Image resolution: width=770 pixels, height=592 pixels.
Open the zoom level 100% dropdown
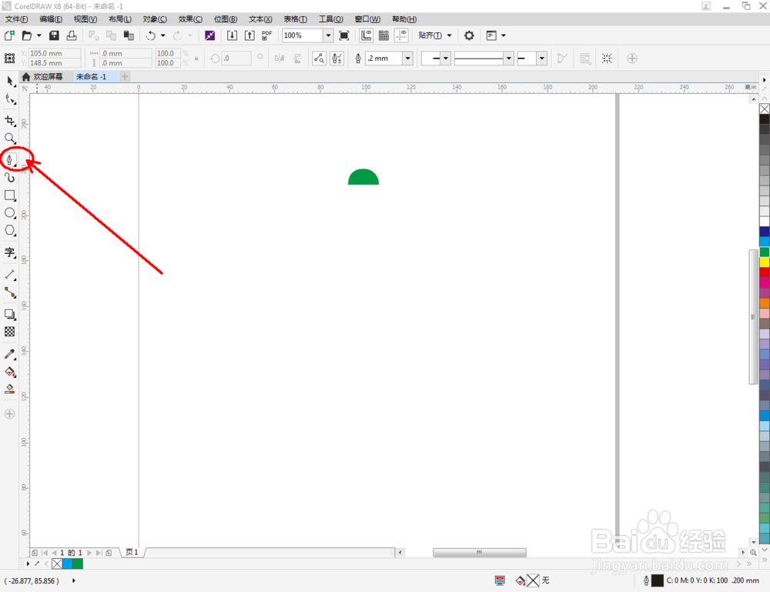coord(329,35)
